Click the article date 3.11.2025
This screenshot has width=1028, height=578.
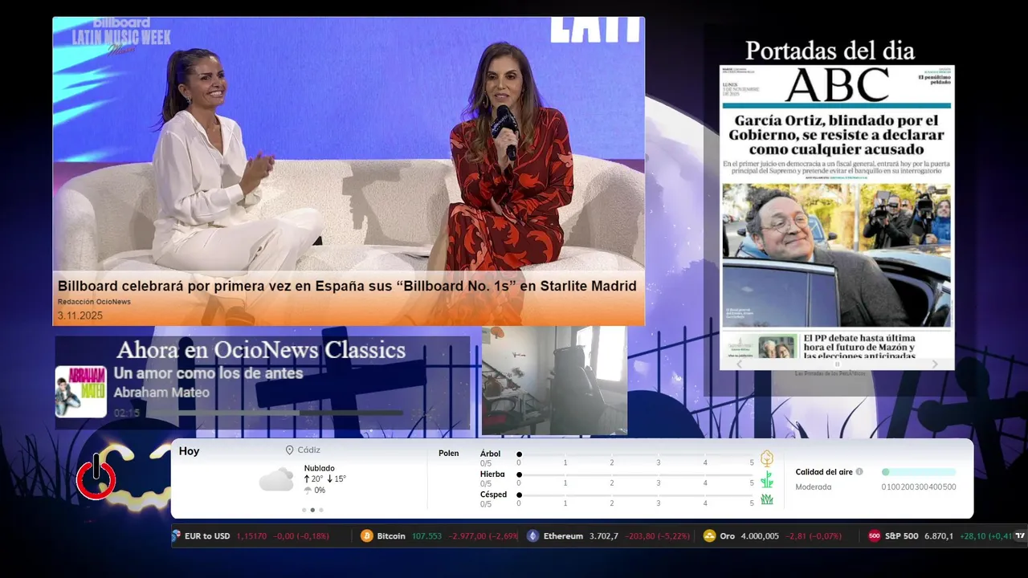coord(80,315)
